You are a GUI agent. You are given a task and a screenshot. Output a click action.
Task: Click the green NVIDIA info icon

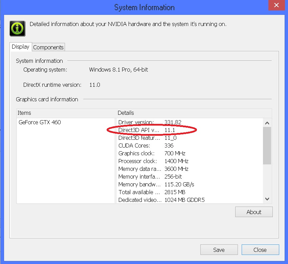click(x=18, y=29)
